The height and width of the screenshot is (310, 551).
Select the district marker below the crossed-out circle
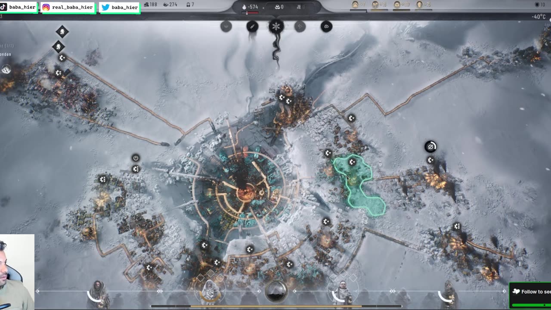430,160
